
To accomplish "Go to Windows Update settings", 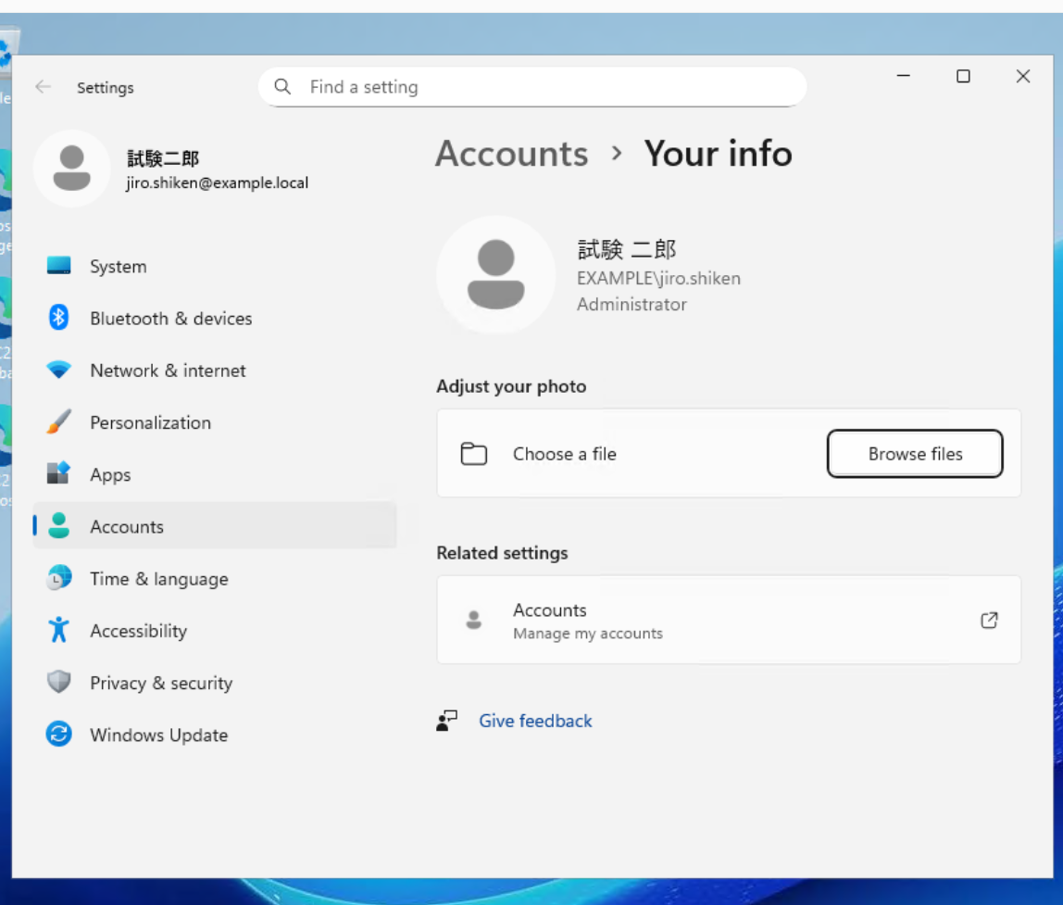I will pos(158,735).
